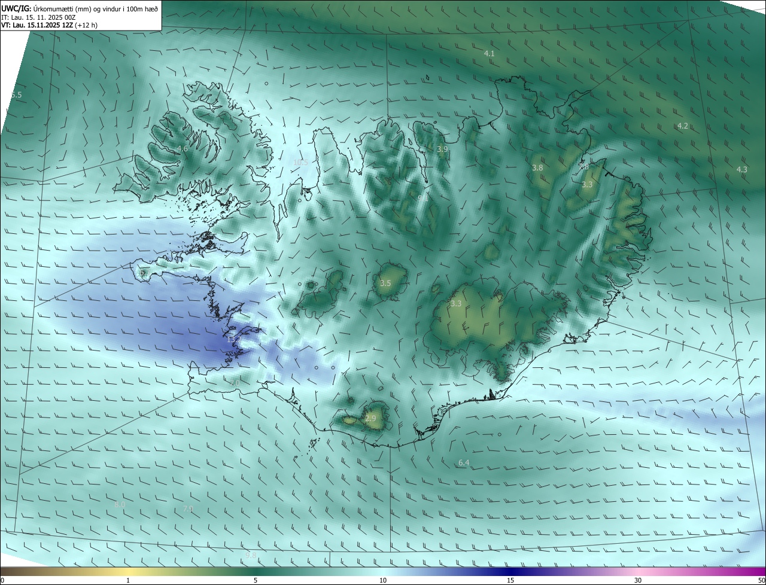766x585 pixels.
Task: Click the 3.9 value label on the map
Action: [442, 148]
